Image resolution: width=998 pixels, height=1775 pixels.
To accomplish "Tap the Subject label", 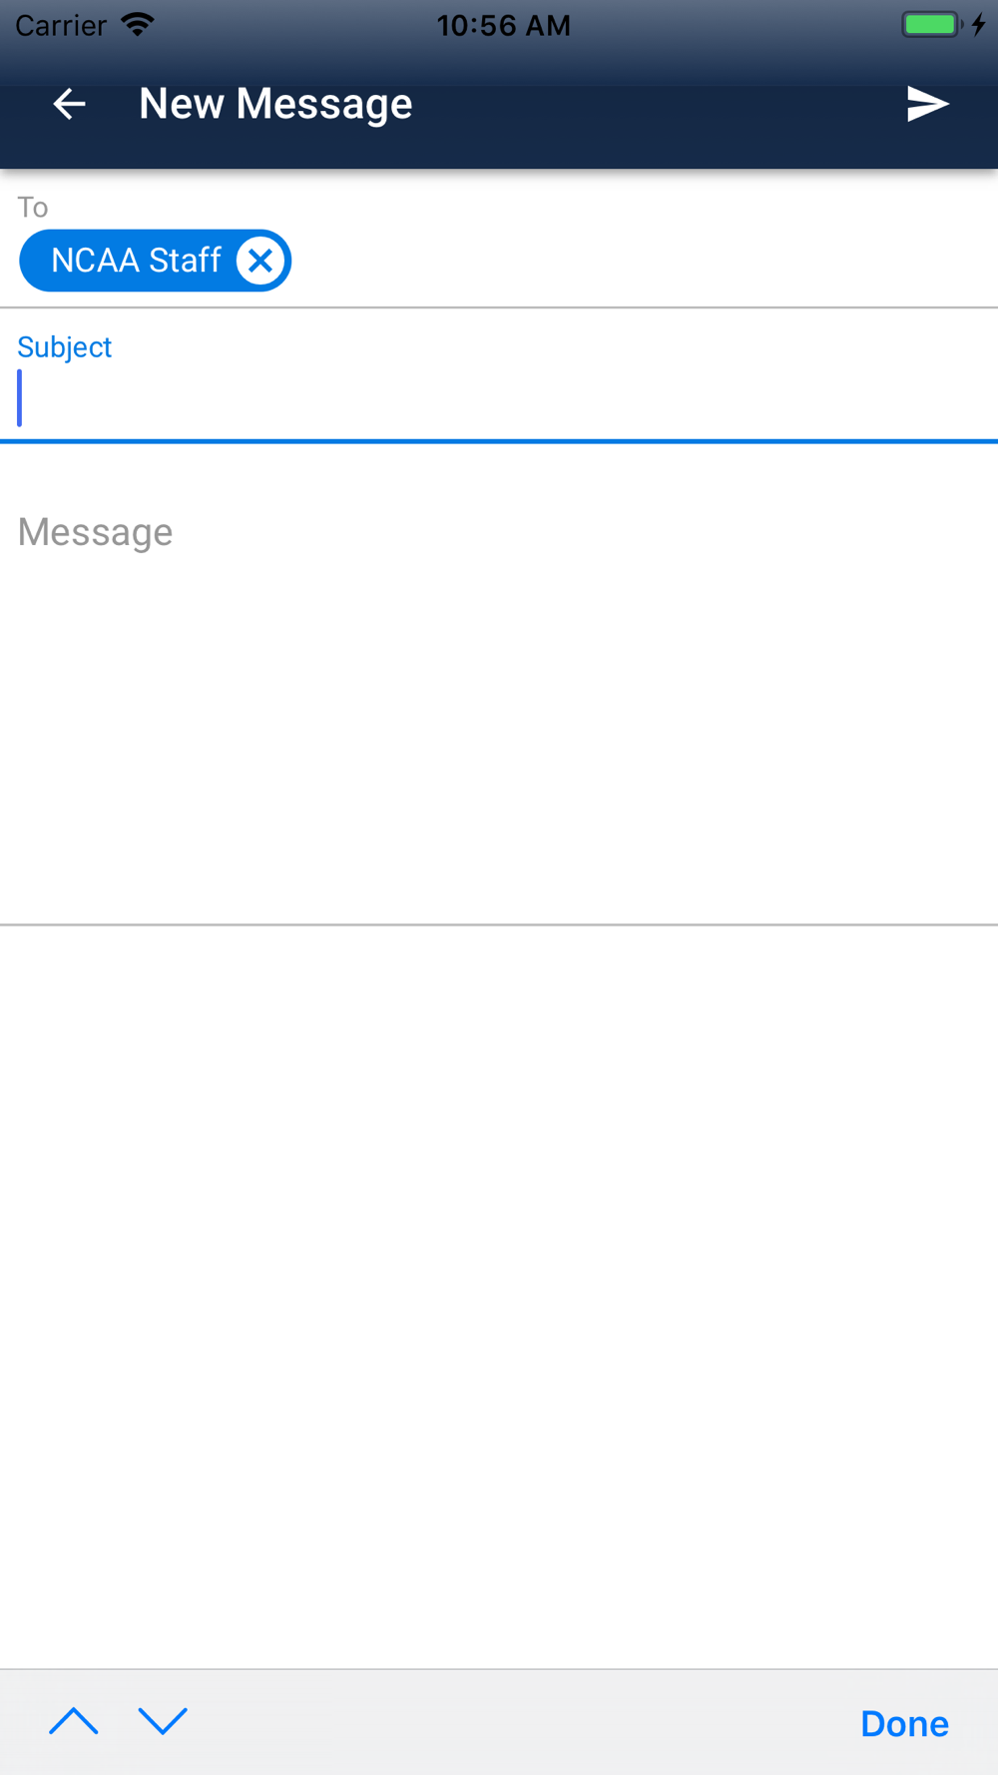I will pyautogui.click(x=65, y=347).
